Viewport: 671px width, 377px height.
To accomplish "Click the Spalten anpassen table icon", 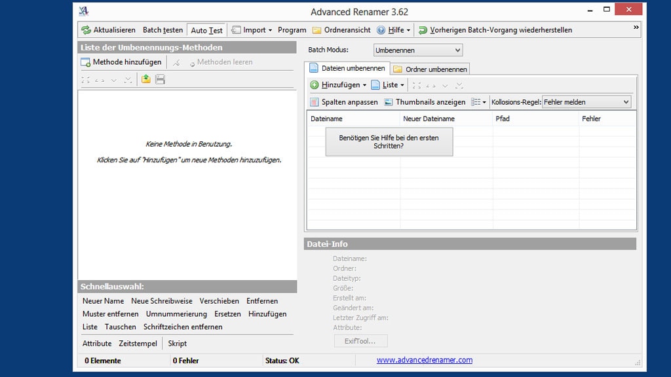I will 314,102.
